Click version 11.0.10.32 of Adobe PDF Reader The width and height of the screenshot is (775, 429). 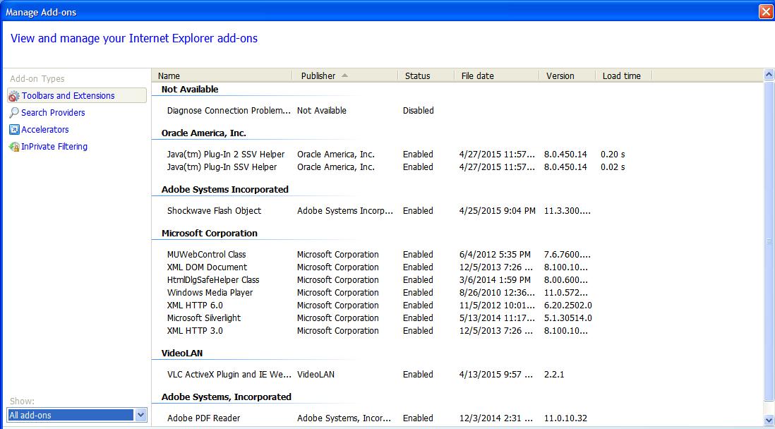point(565,418)
